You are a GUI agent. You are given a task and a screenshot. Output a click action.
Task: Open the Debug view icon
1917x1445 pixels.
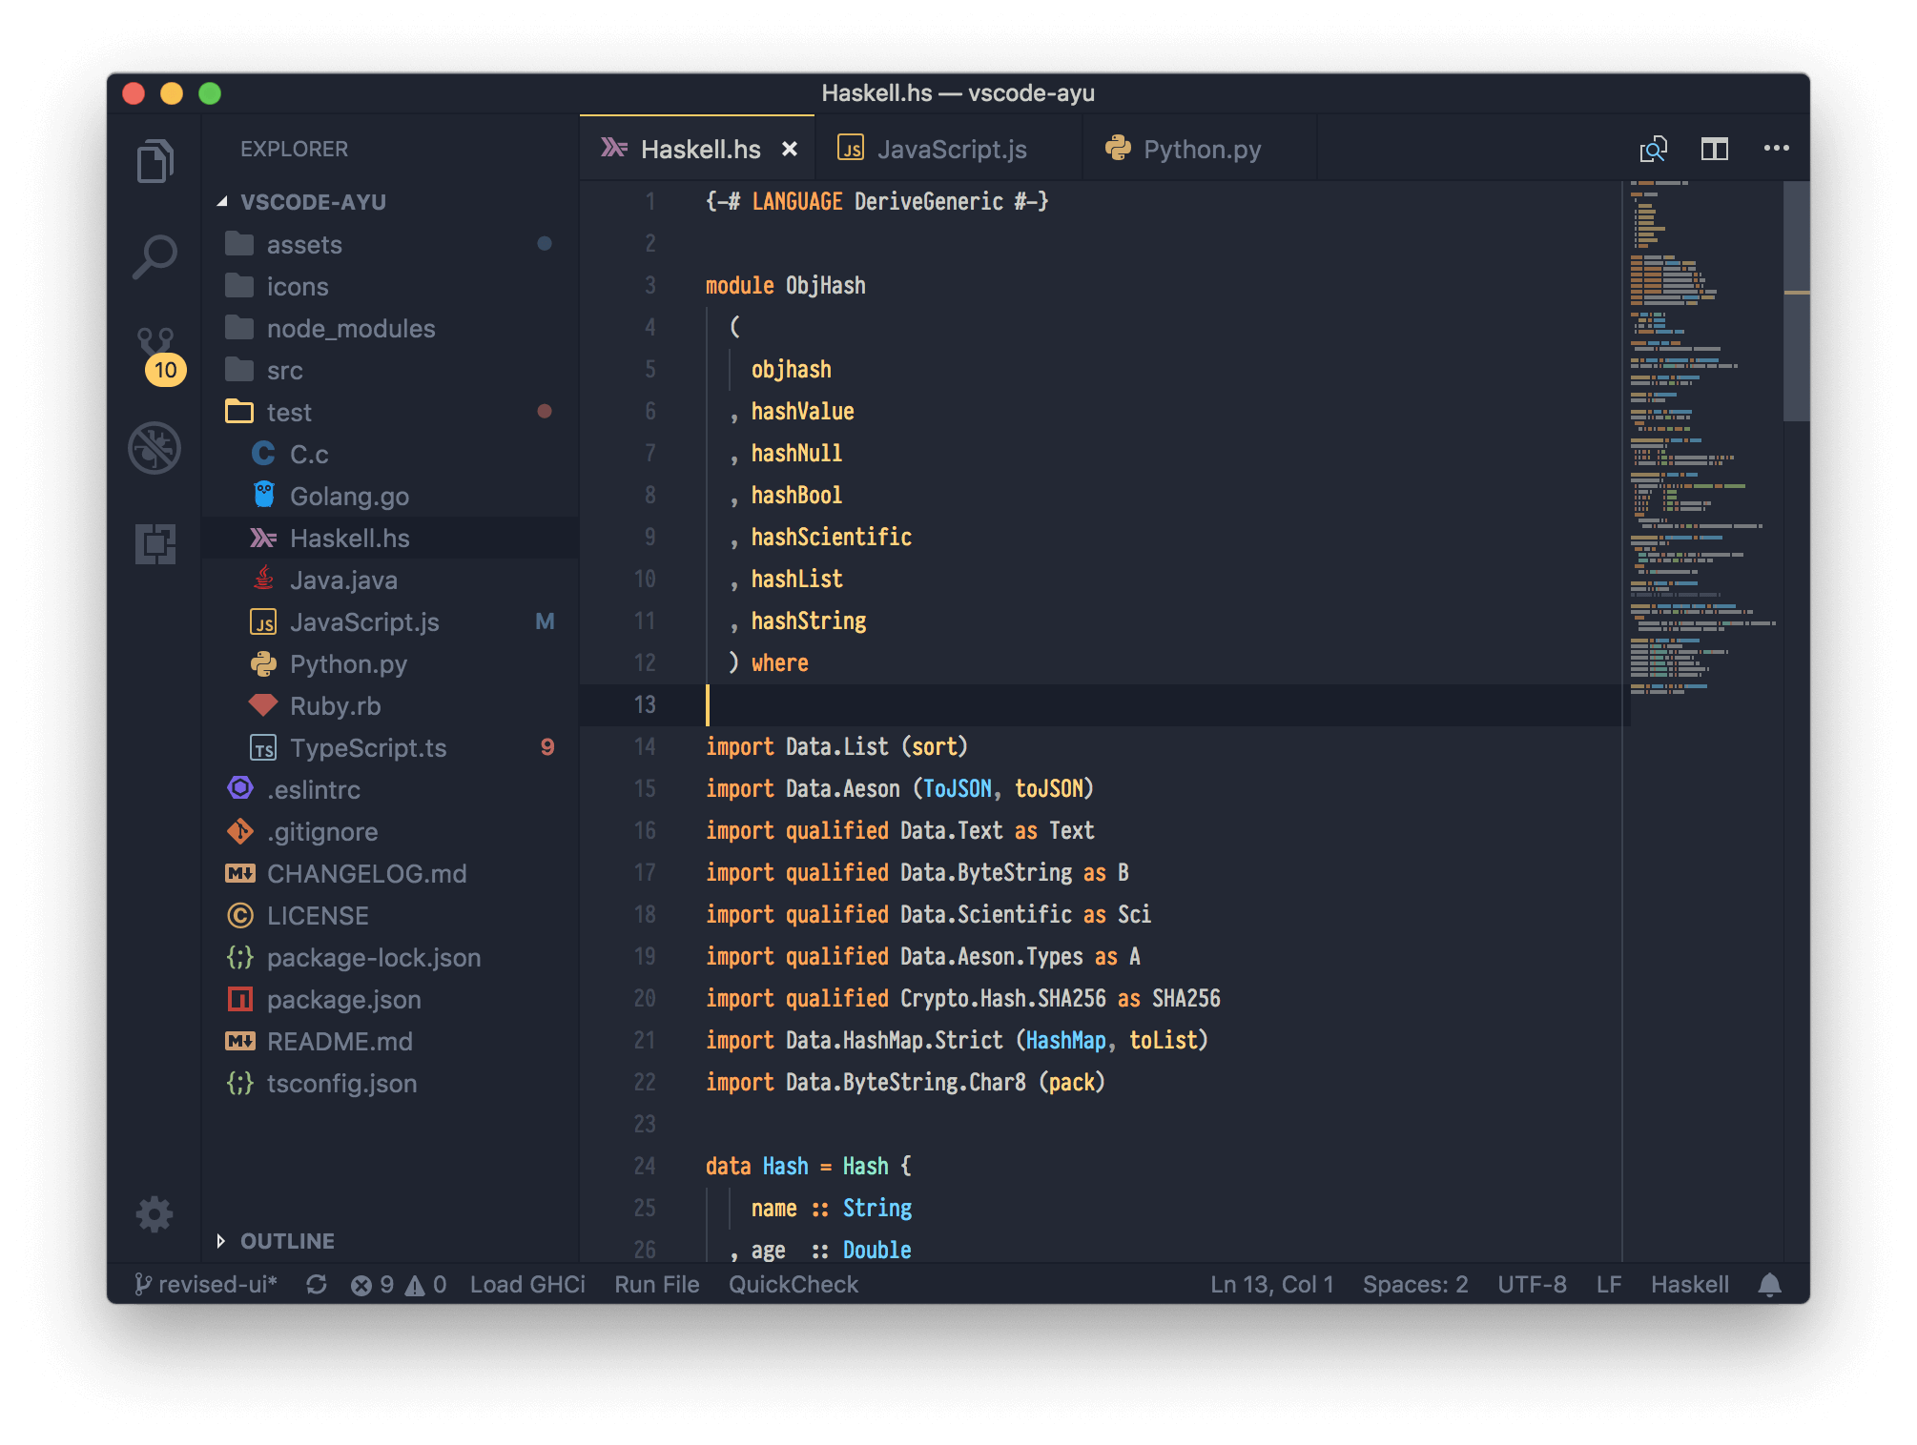pyautogui.click(x=155, y=448)
